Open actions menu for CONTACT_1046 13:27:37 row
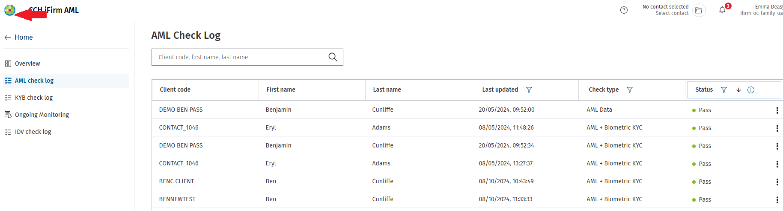The image size is (783, 211). [777, 164]
